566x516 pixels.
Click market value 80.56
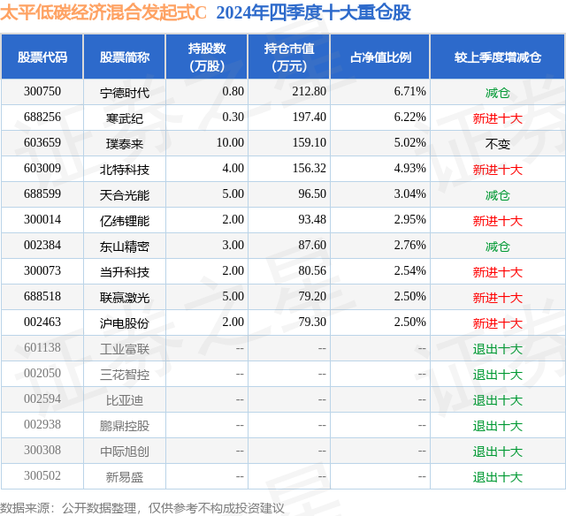point(312,270)
